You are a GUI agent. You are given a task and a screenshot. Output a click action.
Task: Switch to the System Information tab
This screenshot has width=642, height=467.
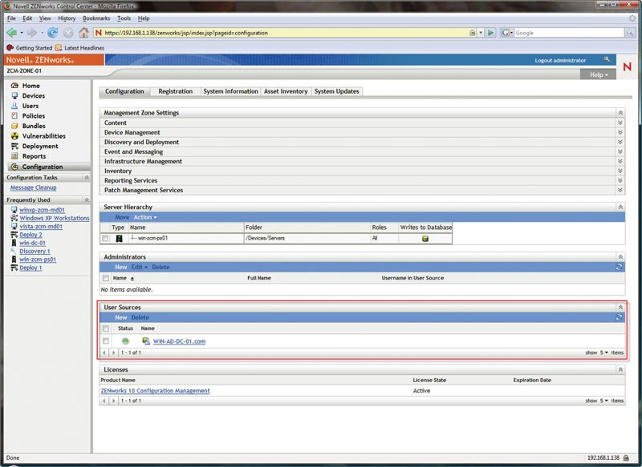pos(230,91)
